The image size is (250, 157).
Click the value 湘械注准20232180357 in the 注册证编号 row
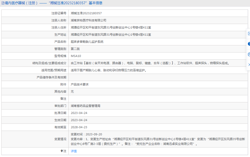click(x=86, y=13)
